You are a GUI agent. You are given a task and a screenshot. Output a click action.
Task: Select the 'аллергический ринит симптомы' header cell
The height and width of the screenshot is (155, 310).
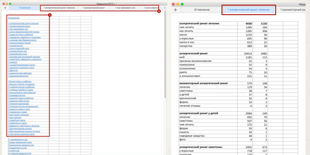point(208,147)
